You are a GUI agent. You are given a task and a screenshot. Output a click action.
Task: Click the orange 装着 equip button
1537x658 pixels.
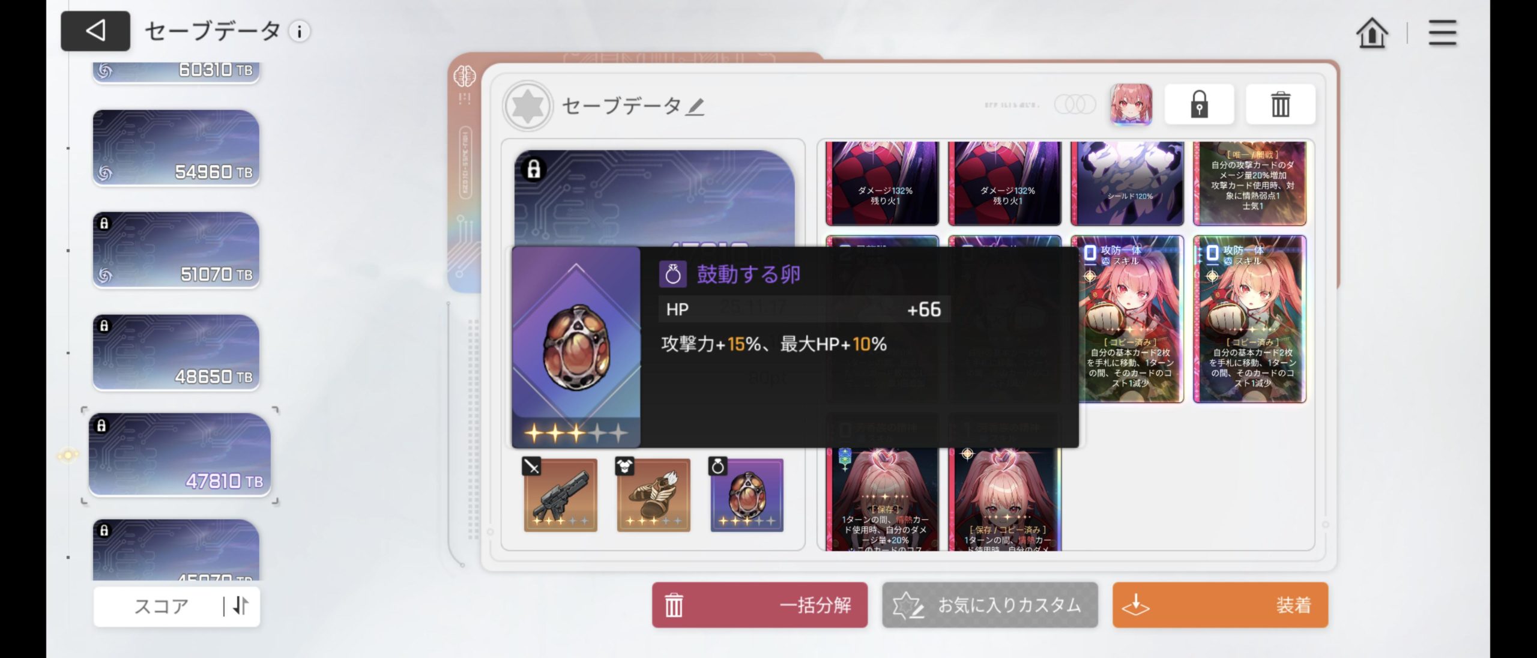(1220, 605)
